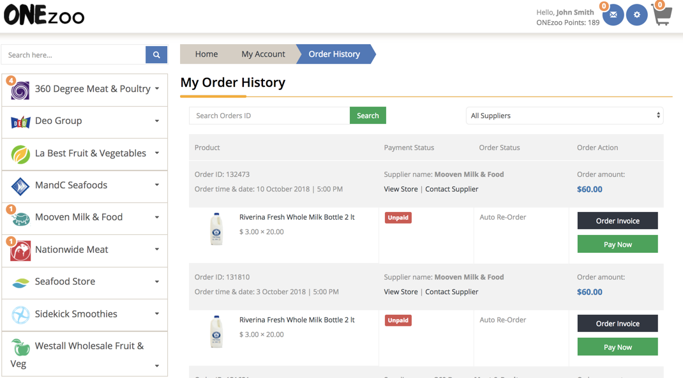Click 'Order ID: 131810' text
683x378 pixels.
coord(222,277)
